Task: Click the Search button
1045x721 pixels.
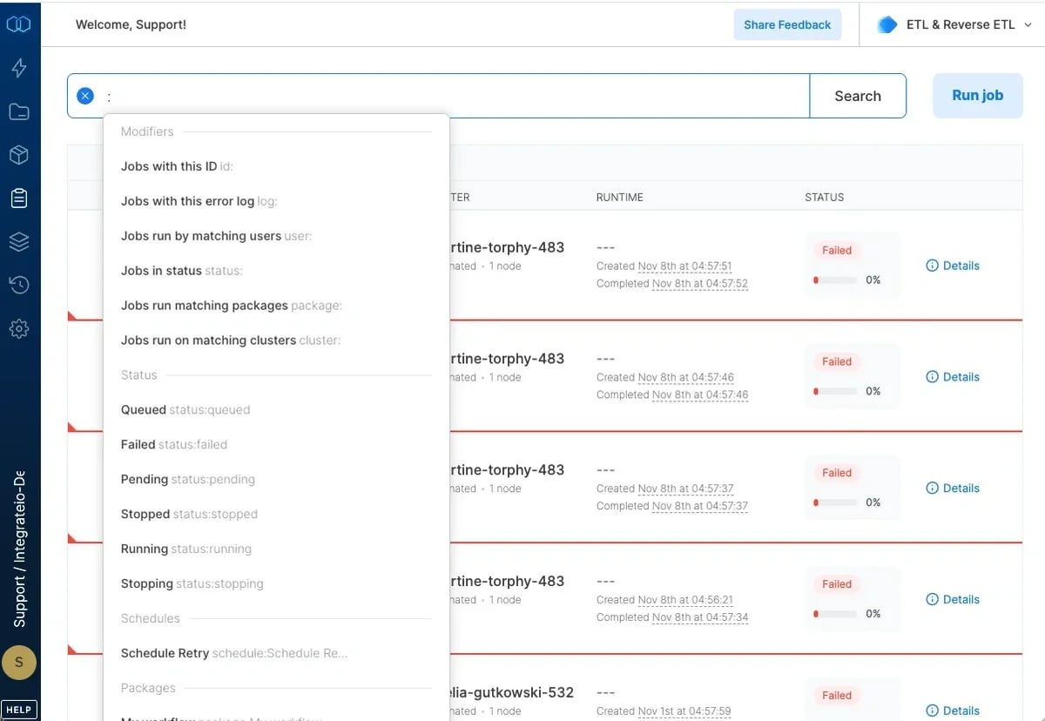Action: (x=858, y=96)
